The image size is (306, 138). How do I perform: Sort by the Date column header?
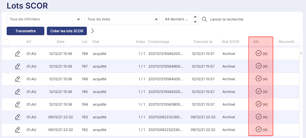pos(61,42)
